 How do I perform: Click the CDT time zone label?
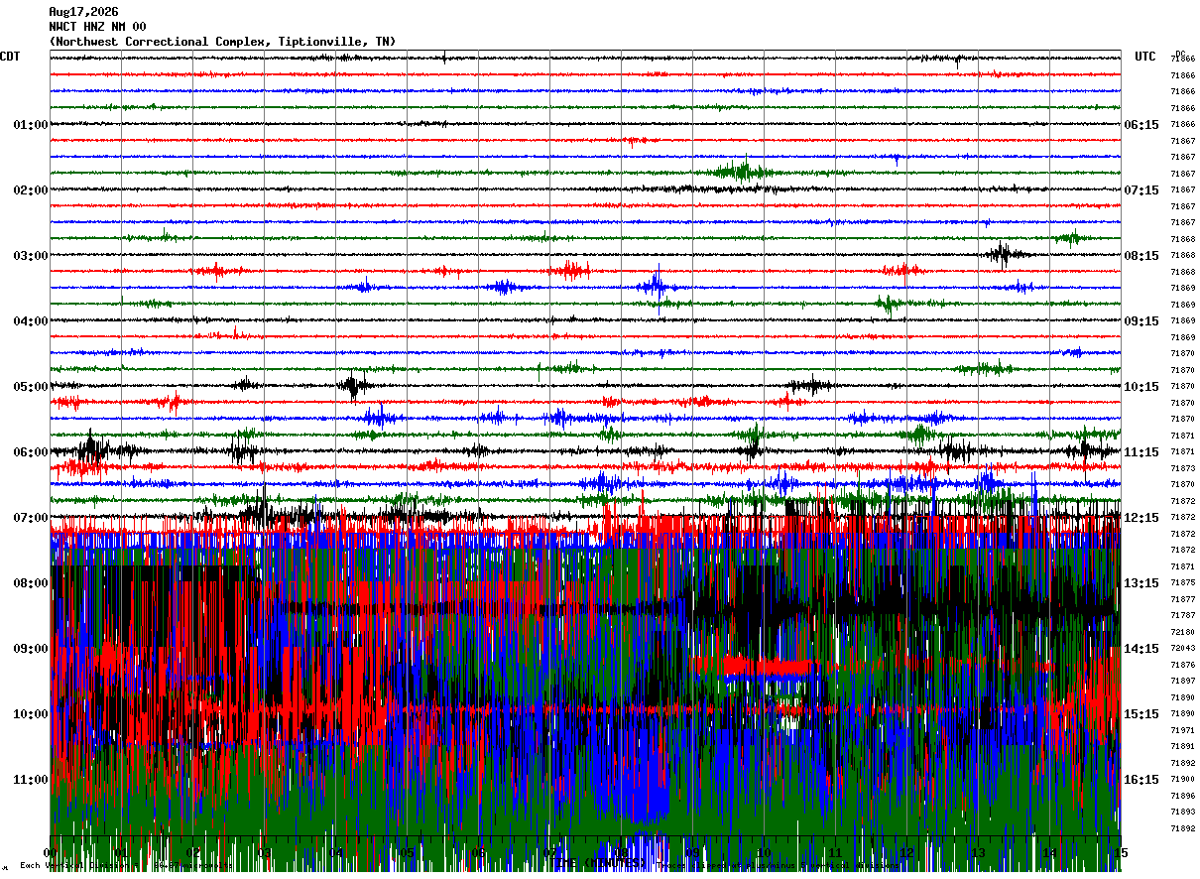tap(10, 57)
